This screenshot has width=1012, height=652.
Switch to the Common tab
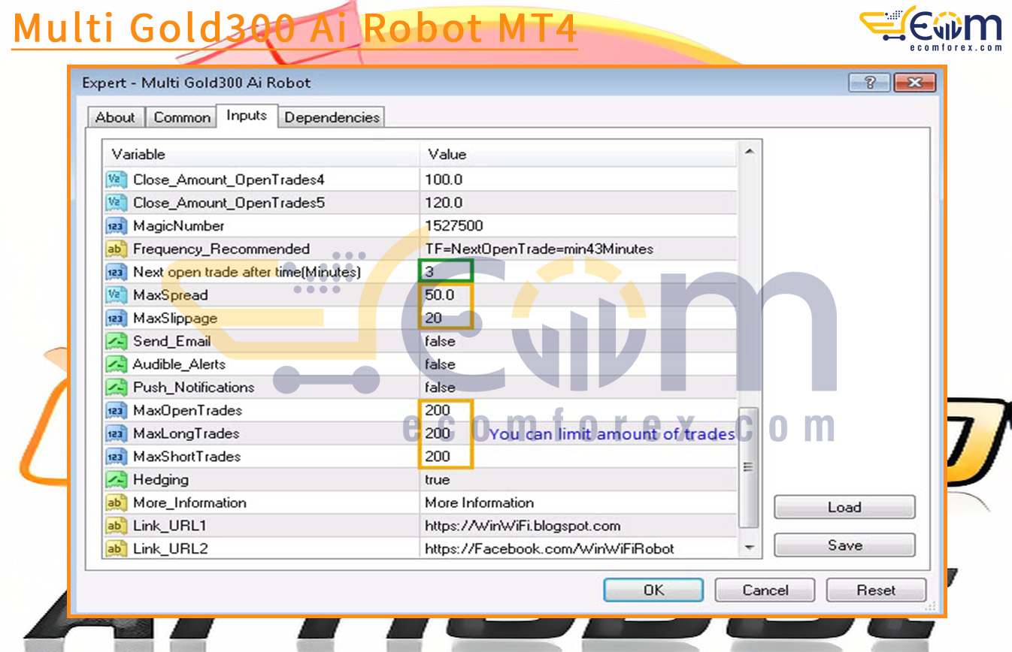182,117
